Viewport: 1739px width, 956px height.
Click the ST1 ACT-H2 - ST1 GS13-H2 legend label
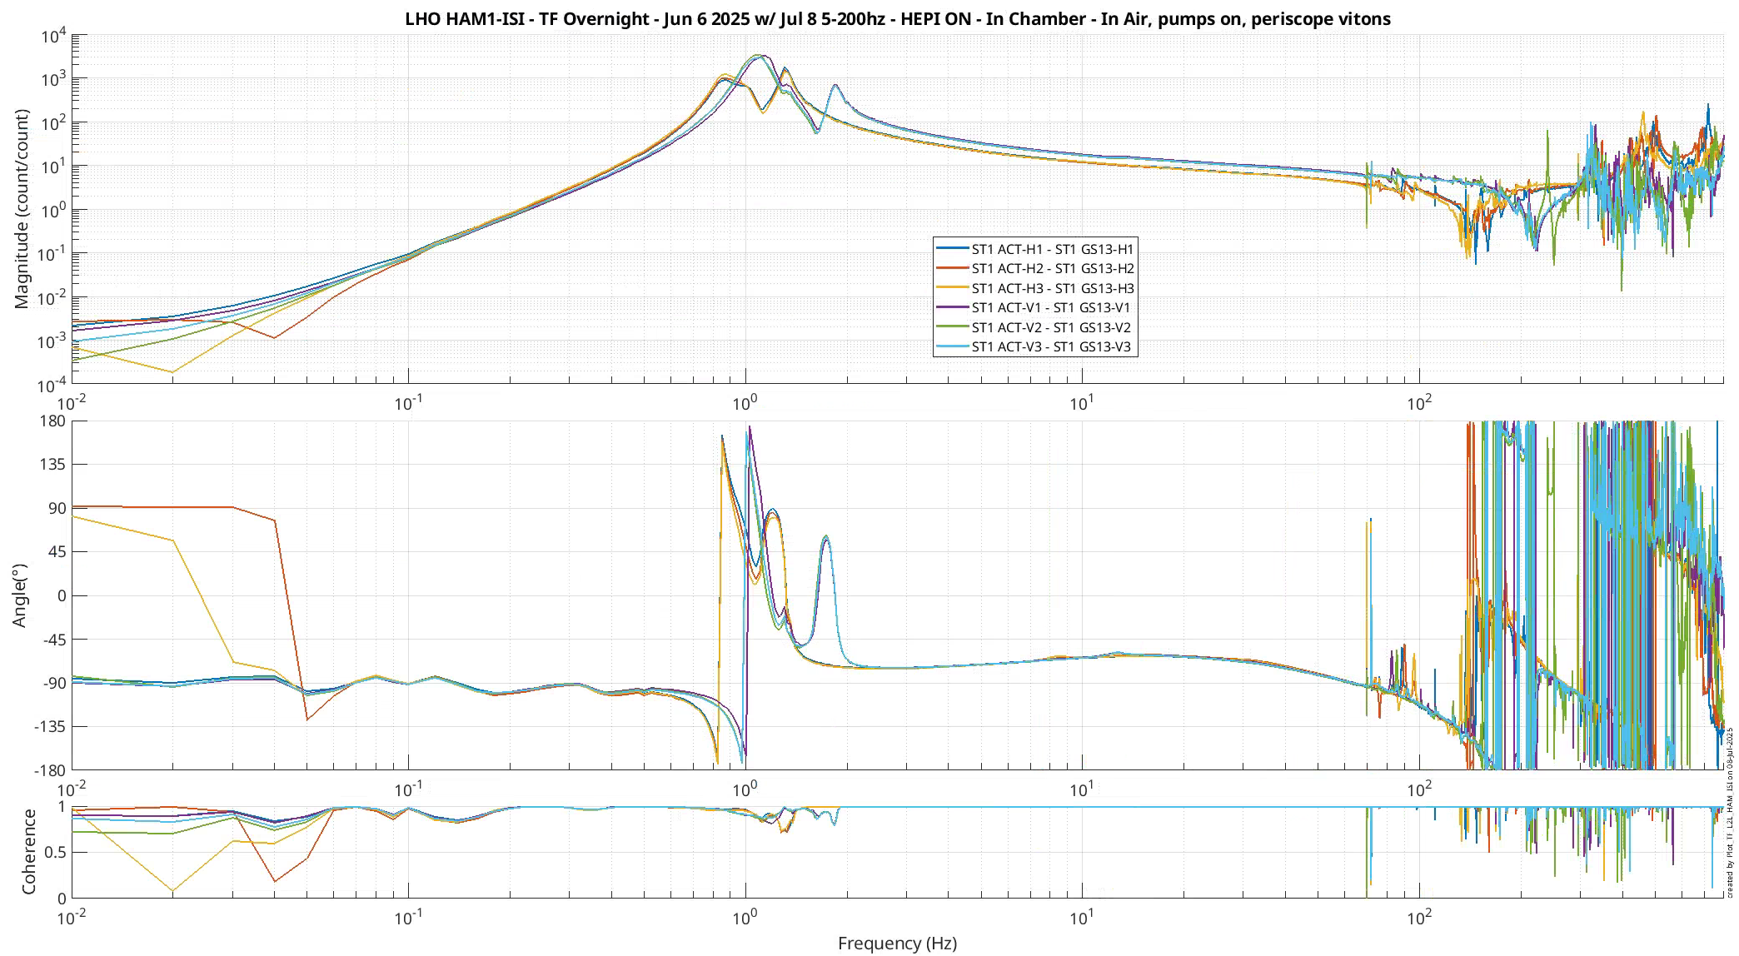pyautogui.click(x=1052, y=268)
